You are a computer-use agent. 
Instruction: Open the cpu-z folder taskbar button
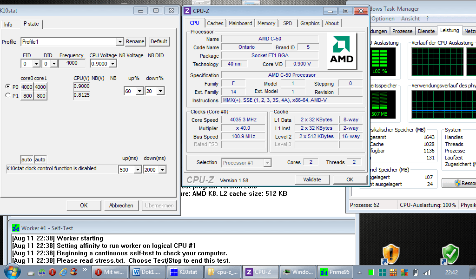(223, 272)
